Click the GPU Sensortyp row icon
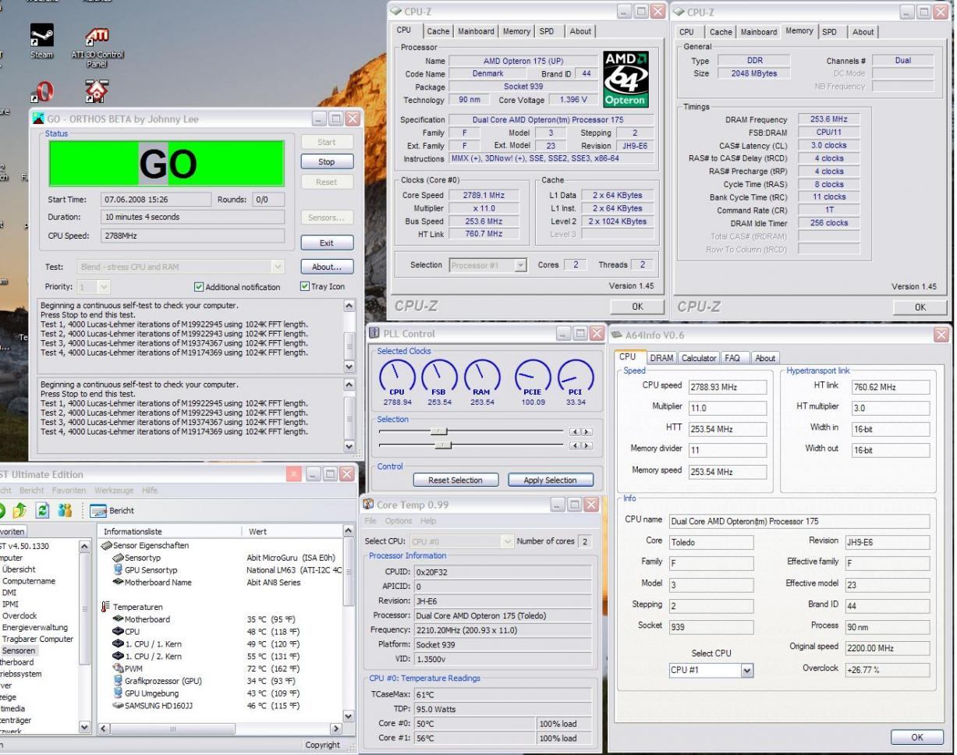This screenshot has height=755, width=957. click(119, 570)
